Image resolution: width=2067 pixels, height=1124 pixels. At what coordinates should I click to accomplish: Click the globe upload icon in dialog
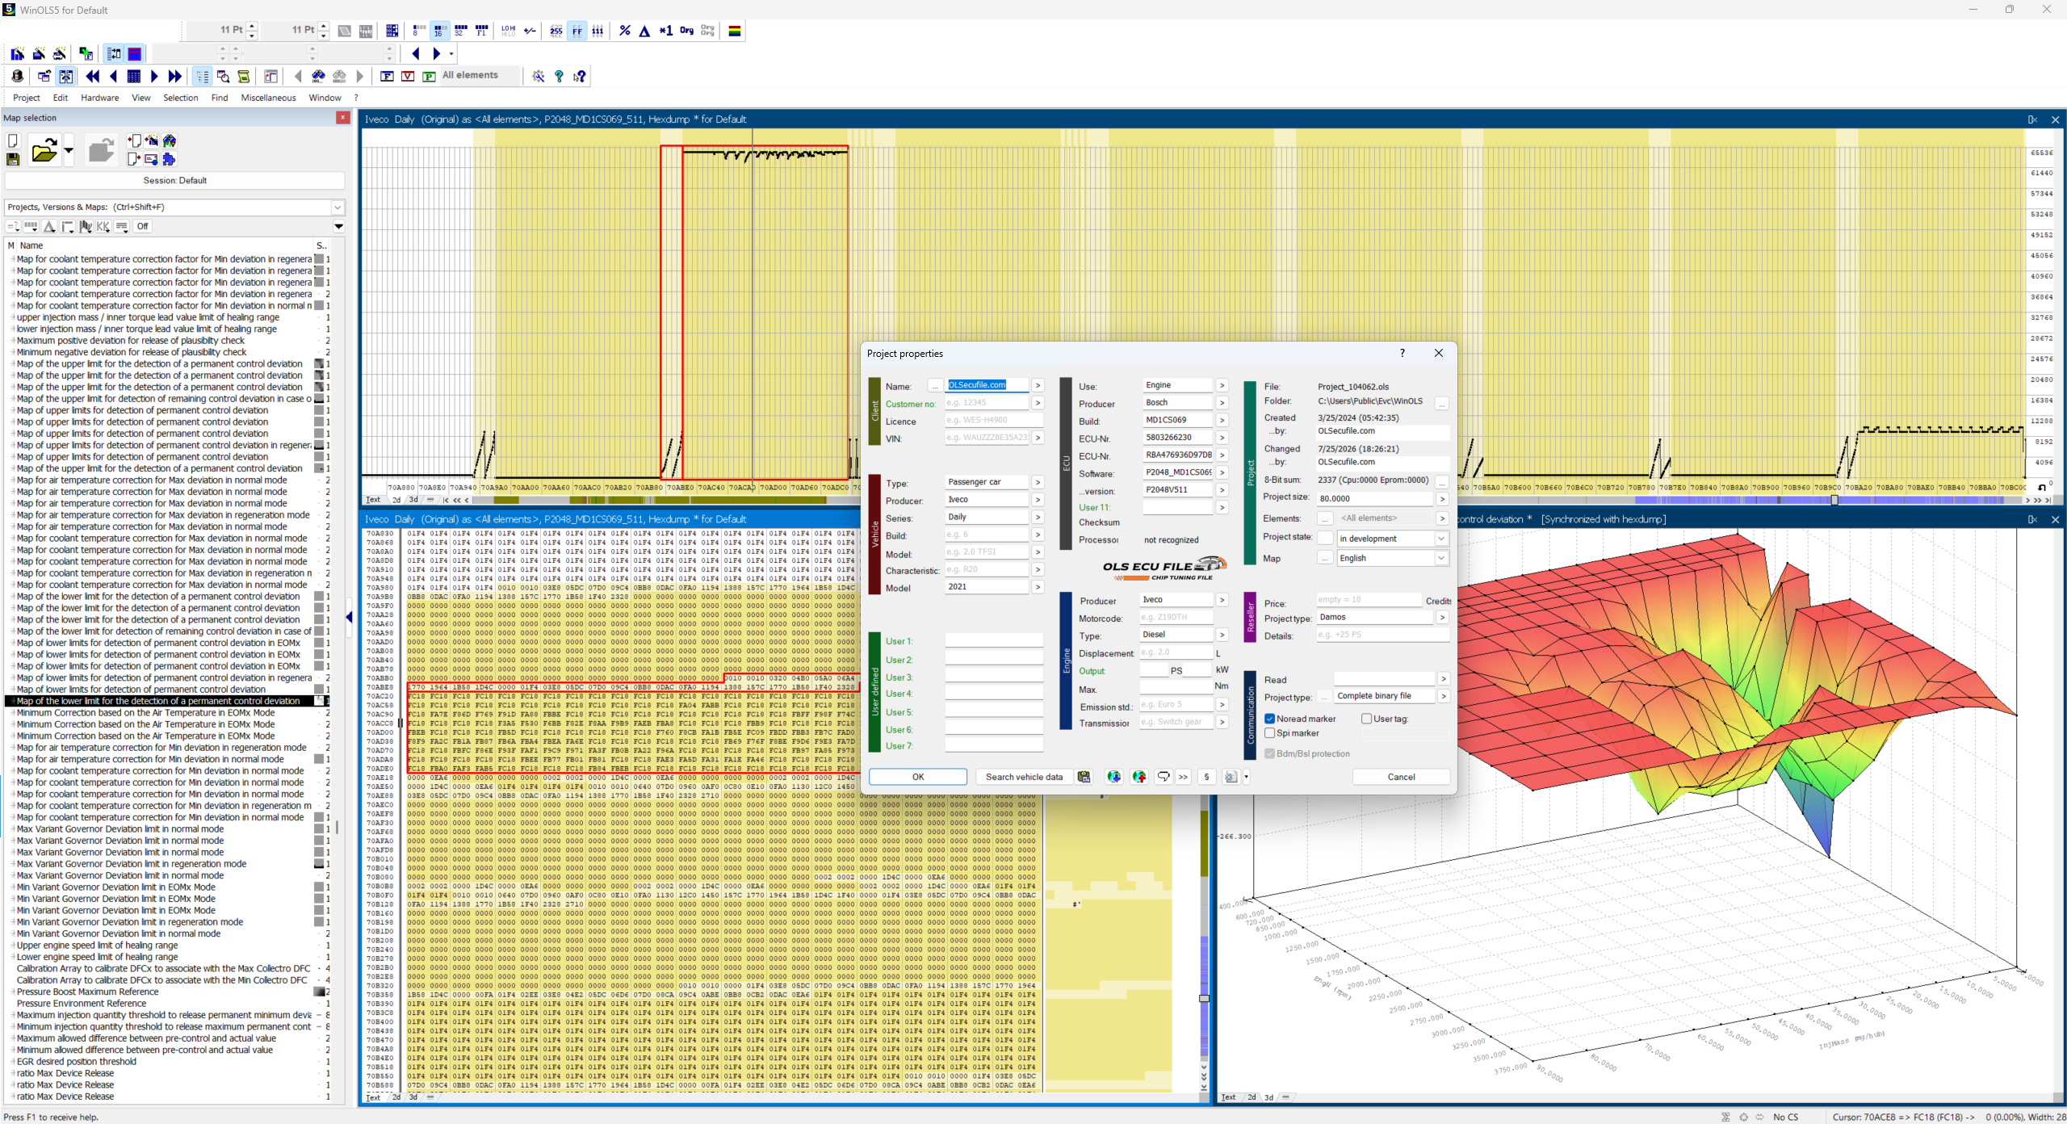tap(1139, 777)
